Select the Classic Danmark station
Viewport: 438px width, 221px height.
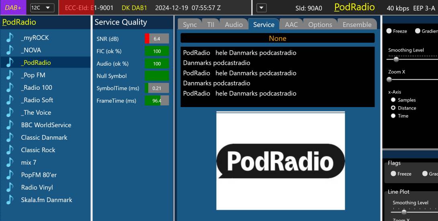[x=44, y=138]
